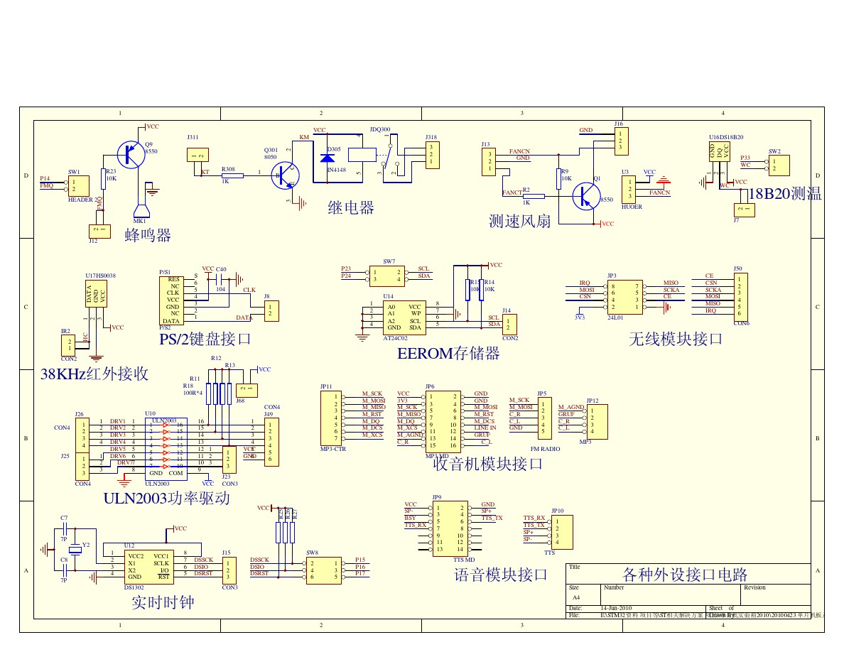This screenshot has width=844, height=652.
Task: Click the title text '各种外设接口电路'
Action: [x=685, y=575]
